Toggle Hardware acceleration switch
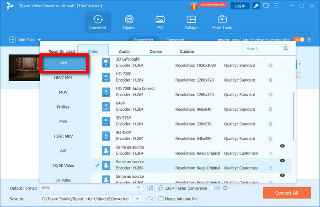This screenshot has width=320, height=207. point(299,40)
